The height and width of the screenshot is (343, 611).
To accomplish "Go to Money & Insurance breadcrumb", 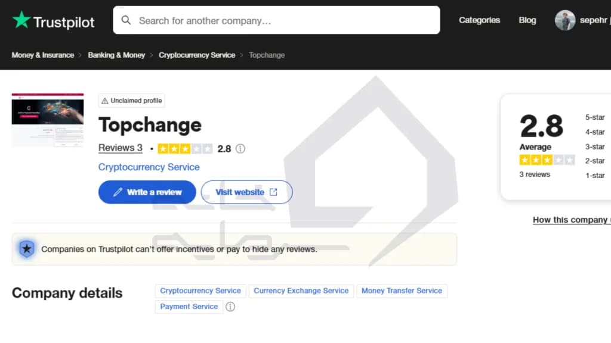I will (43, 55).
